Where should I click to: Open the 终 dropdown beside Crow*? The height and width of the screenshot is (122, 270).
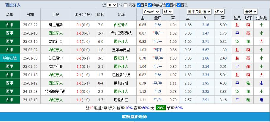(168, 12)
